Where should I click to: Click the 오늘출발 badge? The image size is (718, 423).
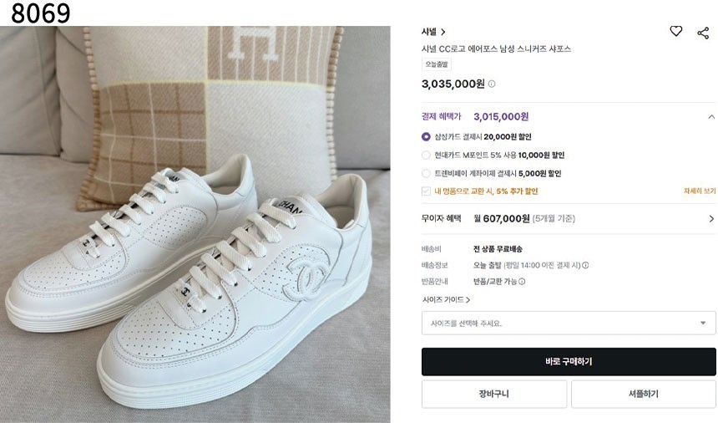tap(436, 64)
